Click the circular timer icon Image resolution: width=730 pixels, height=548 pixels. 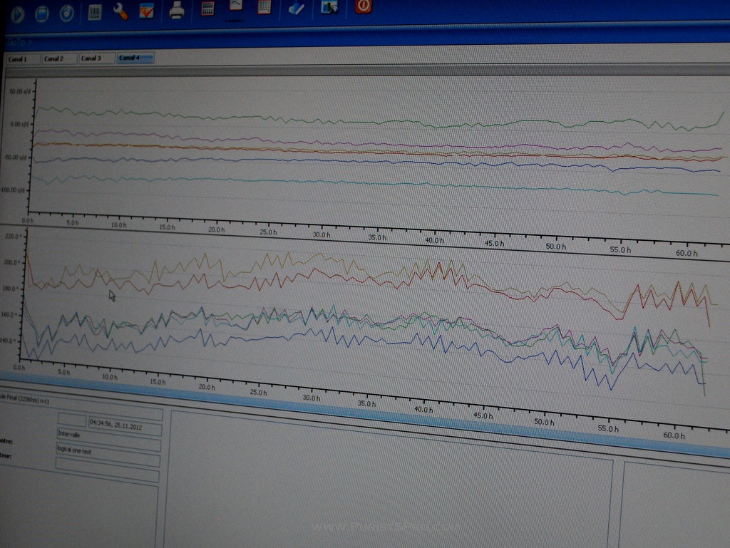(x=66, y=13)
